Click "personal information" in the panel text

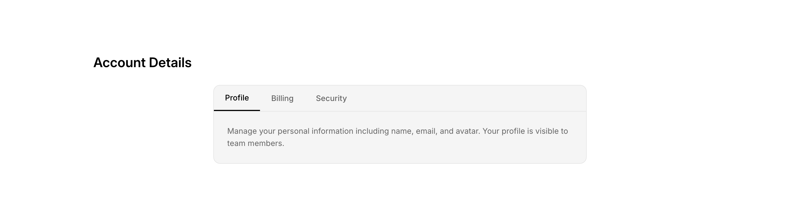click(315, 131)
